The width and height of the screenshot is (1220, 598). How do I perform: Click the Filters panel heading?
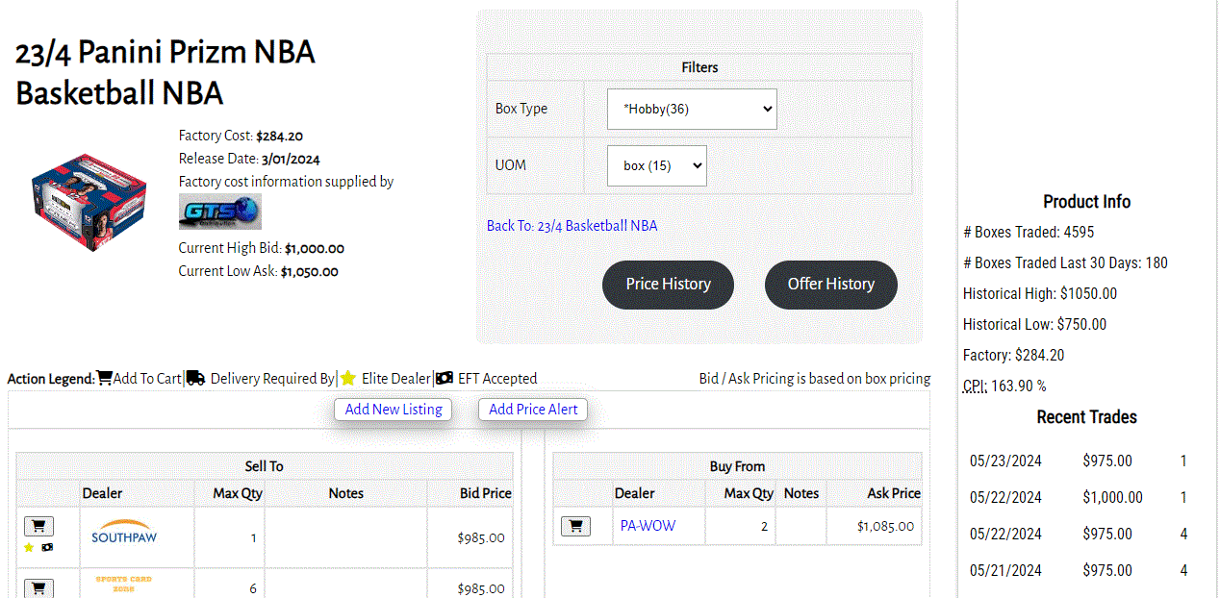click(699, 67)
